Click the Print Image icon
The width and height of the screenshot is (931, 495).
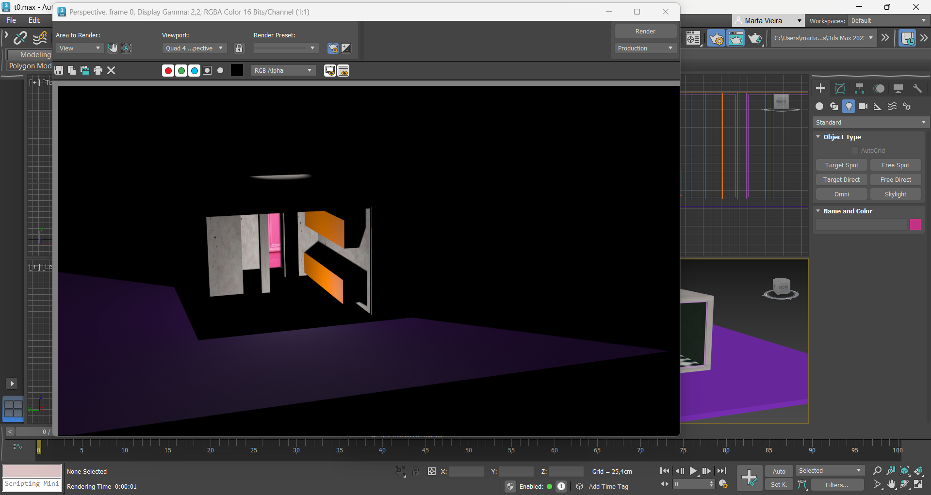[x=98, y=71]
